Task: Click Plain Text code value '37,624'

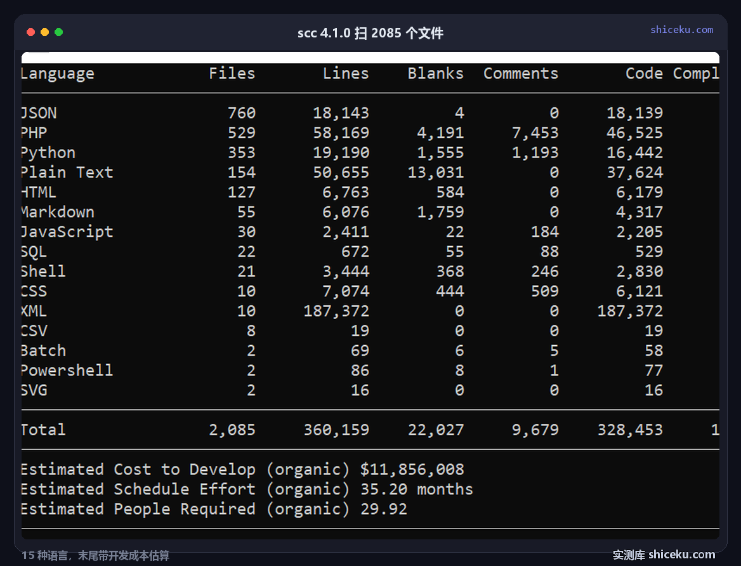Action: point(634,173)
